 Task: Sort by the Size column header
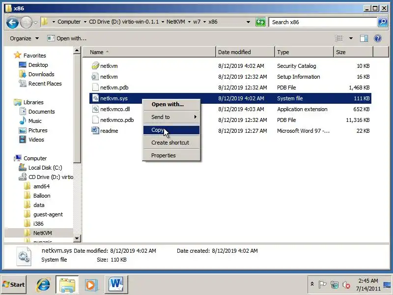(354, 52)
